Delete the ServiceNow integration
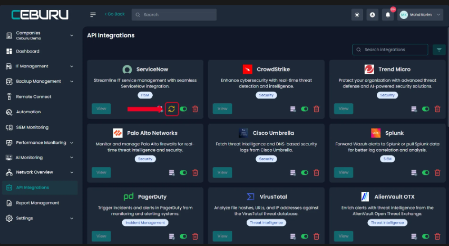The height and width of the screenshot is (246, 449). pos(195,109)
